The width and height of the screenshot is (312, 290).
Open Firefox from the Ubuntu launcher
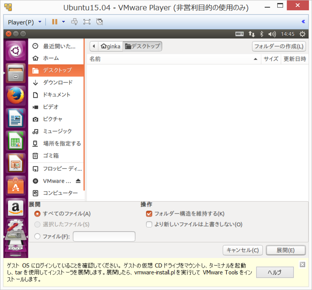[15, 95]
